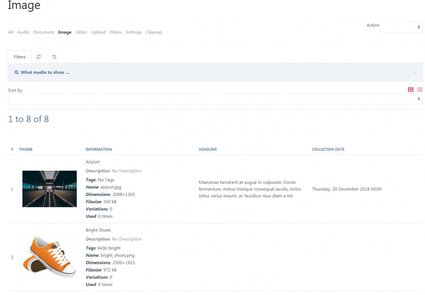This screenshot has width=425, height=295.
Task: Open the Settings tab
Action: pos(133,32)
